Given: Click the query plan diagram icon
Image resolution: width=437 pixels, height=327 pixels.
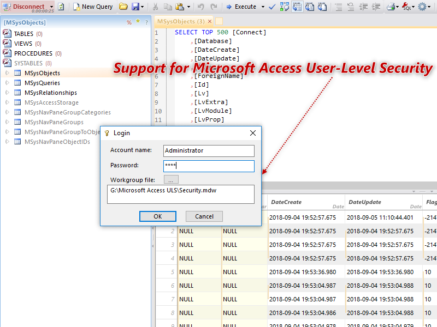Looking at the screenshot, I should [285, 7].
